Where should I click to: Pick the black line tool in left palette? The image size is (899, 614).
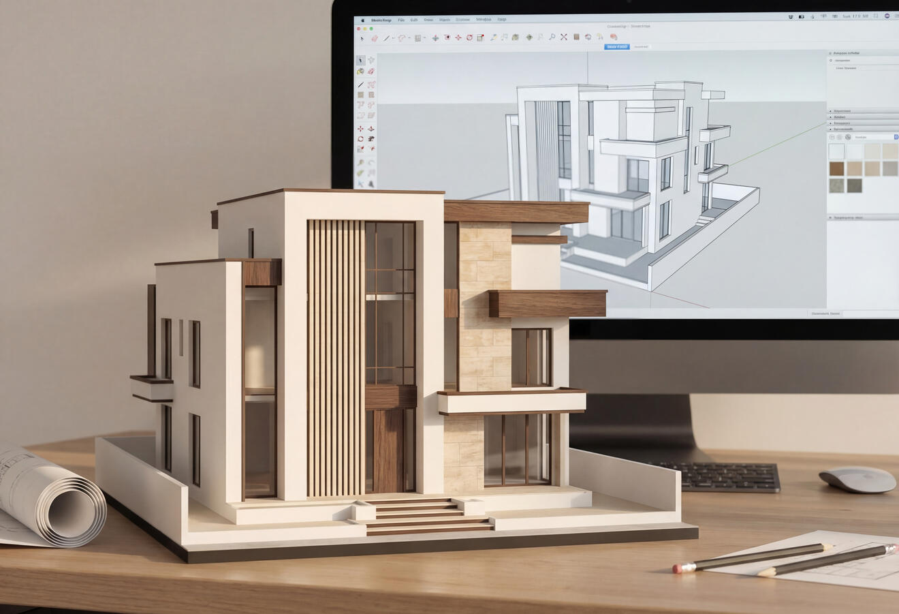pos(360,85)
